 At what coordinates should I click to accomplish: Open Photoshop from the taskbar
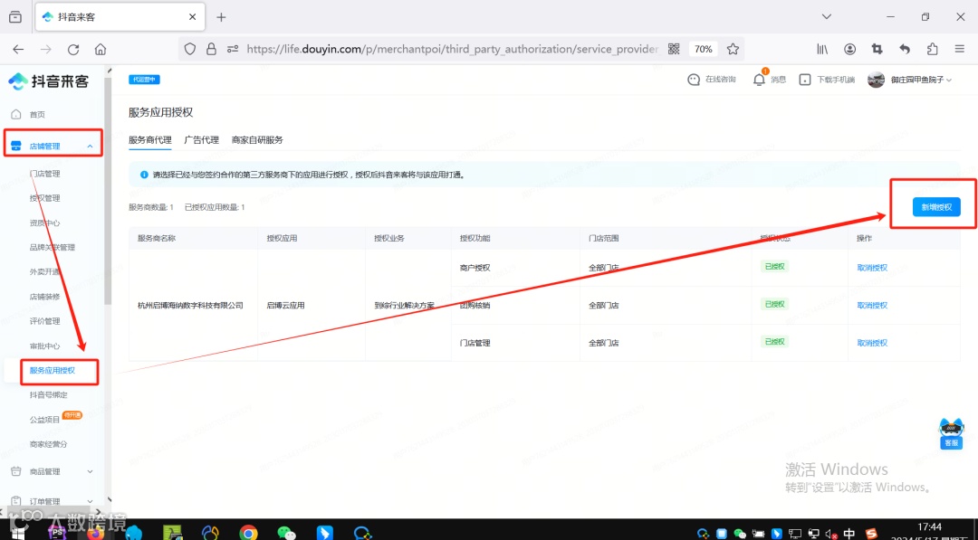coord(57,533)
